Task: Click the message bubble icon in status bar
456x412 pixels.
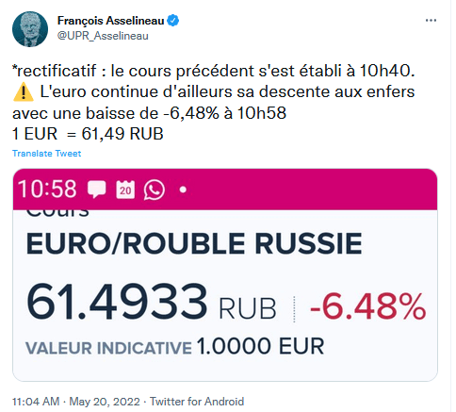Action: pos(96,190)
